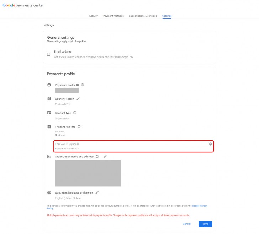Save the payments profile changes
The width and height of the screenshot is (259, 234).
pos(205,224)
